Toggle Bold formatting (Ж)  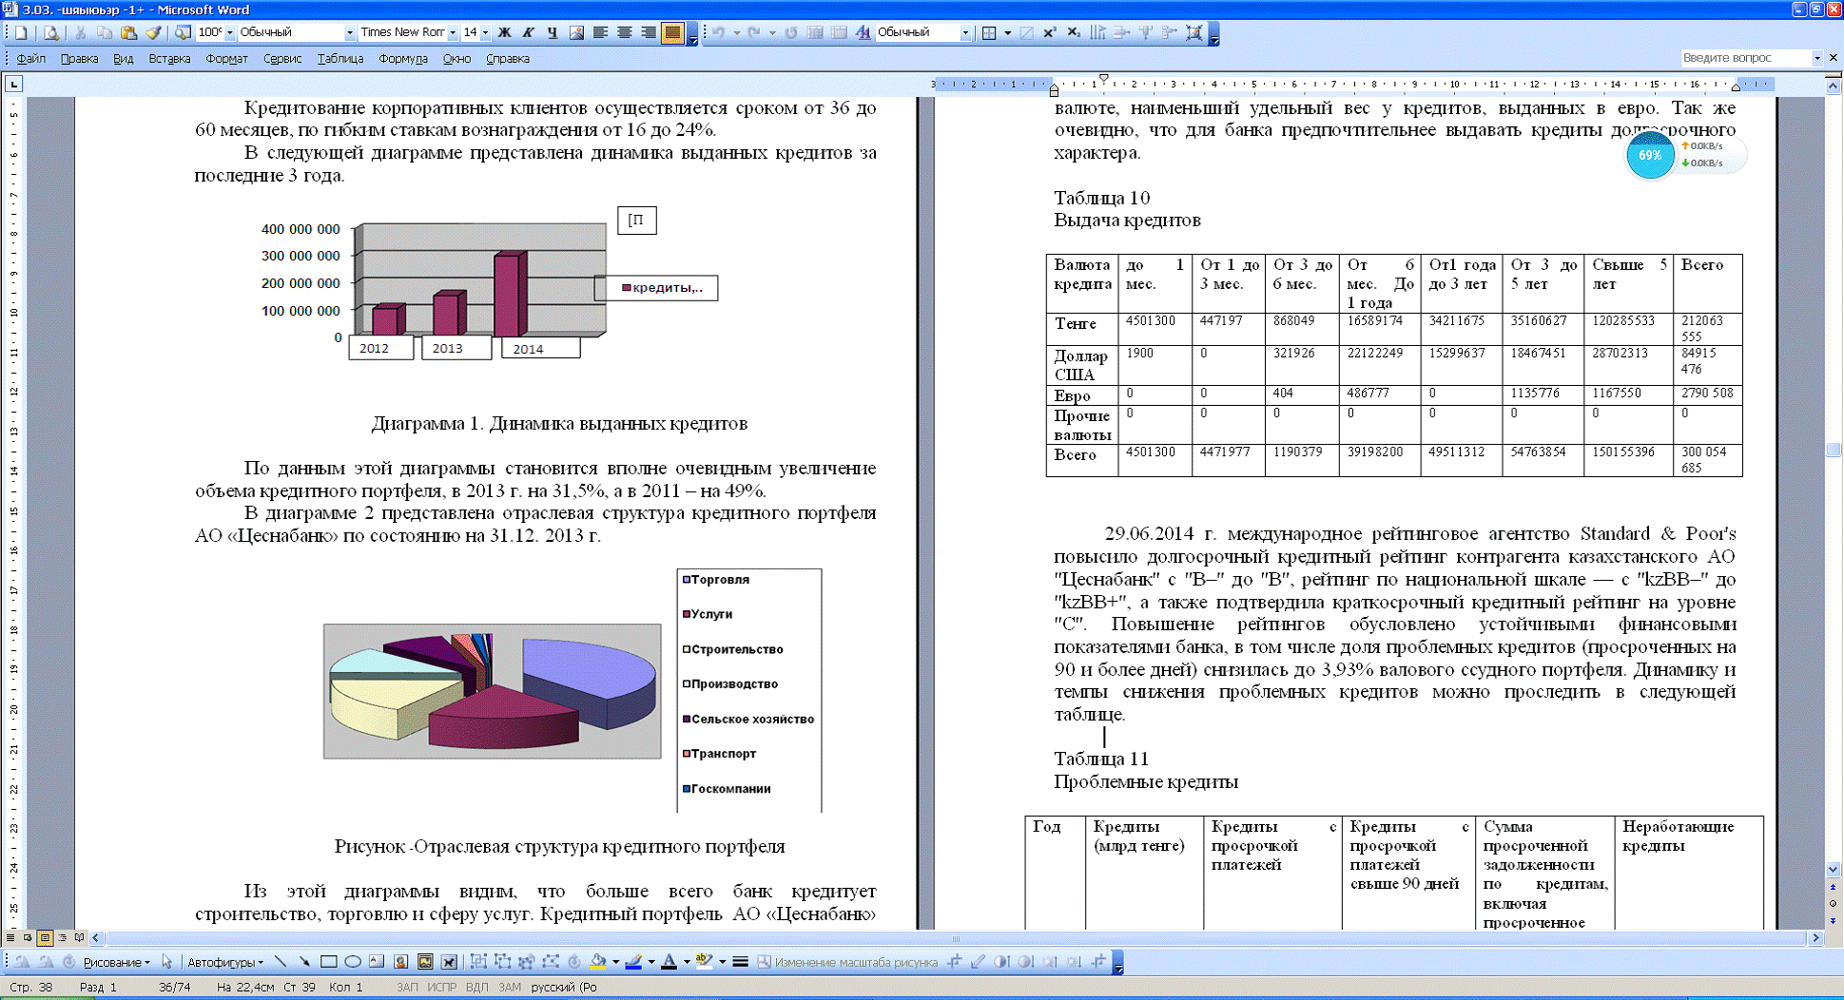pyautogui.click(x=505, y=32)
